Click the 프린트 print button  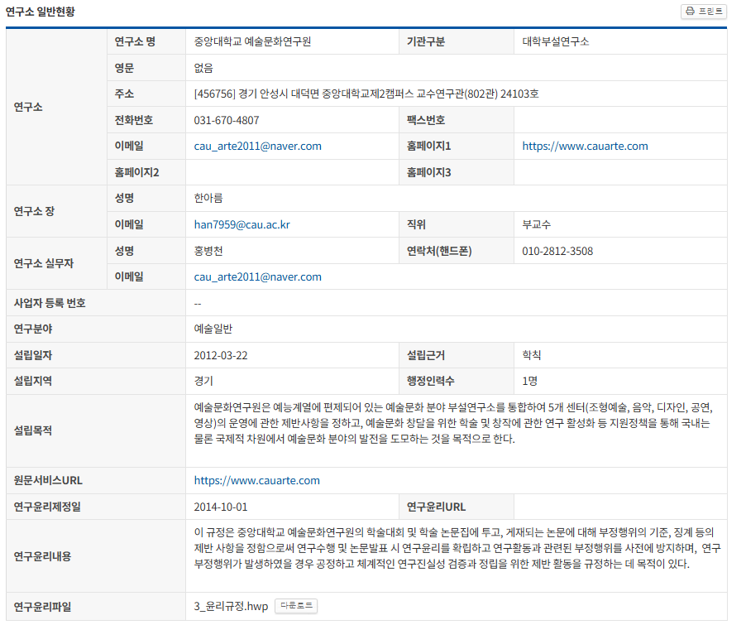point(704,11)
